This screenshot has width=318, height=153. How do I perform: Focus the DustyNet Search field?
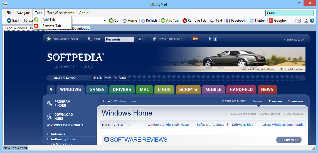pyautogui.click(x=290, y=13)
